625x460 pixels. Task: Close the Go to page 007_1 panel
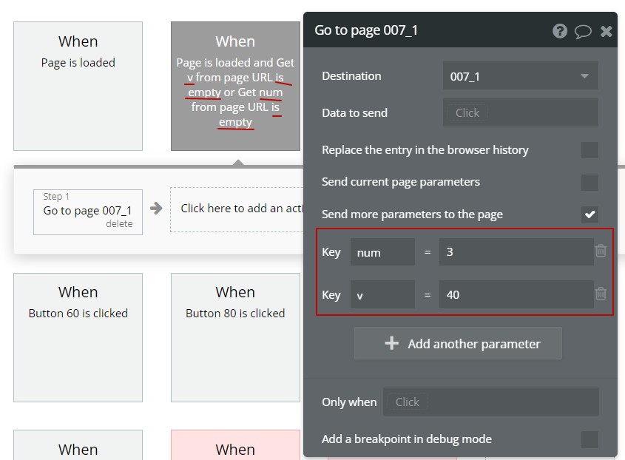[x=606, y=31]
